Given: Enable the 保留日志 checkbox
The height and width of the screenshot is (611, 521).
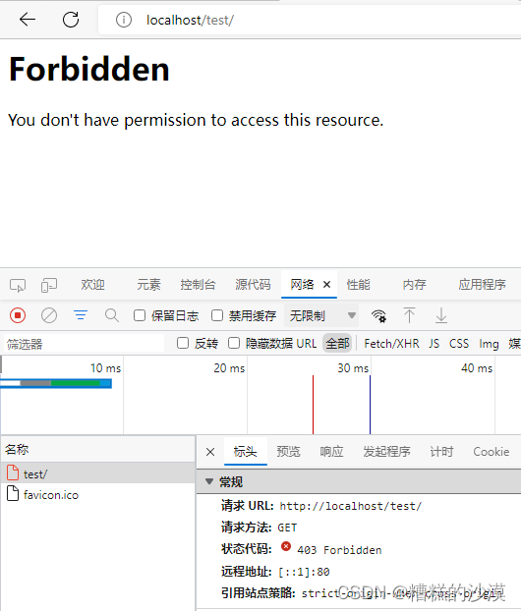Looking at the screenshot, I should tap(140, 315).
